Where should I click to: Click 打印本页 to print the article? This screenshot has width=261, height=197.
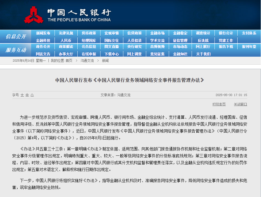pyautogui.click(x=218, y=104)
